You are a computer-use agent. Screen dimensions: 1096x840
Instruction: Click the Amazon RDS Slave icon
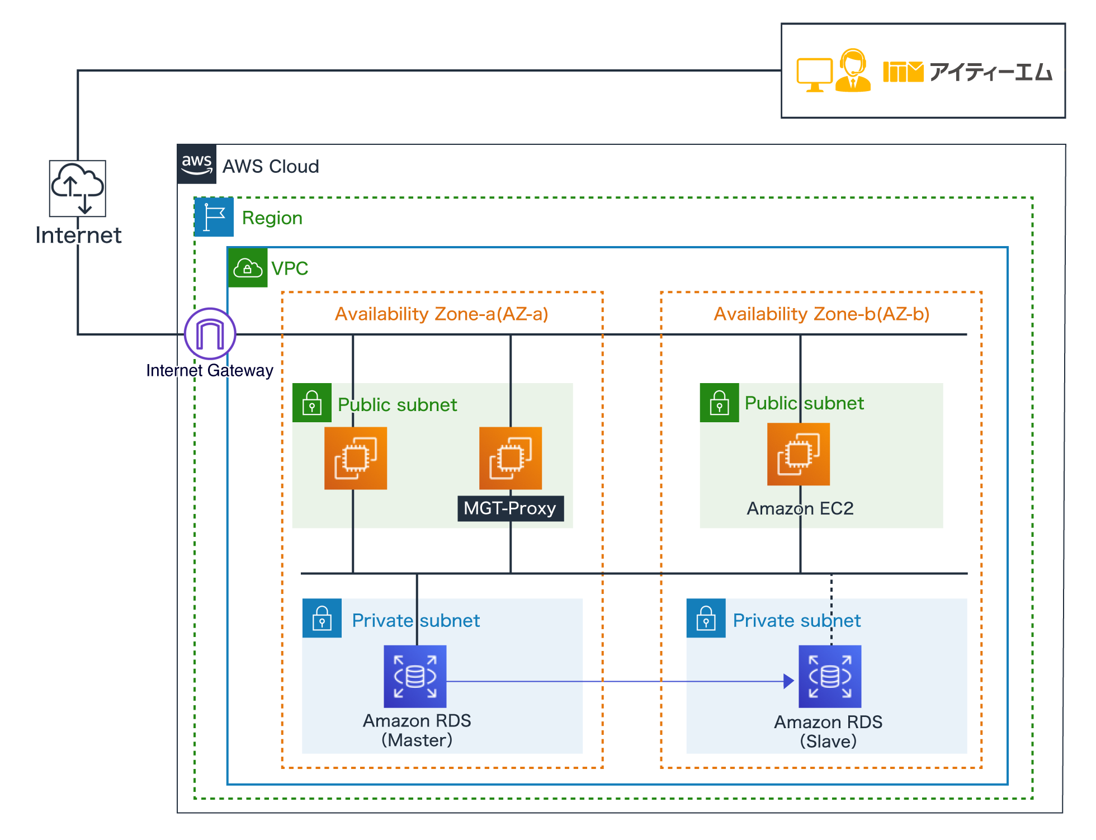tap(830, 677)
